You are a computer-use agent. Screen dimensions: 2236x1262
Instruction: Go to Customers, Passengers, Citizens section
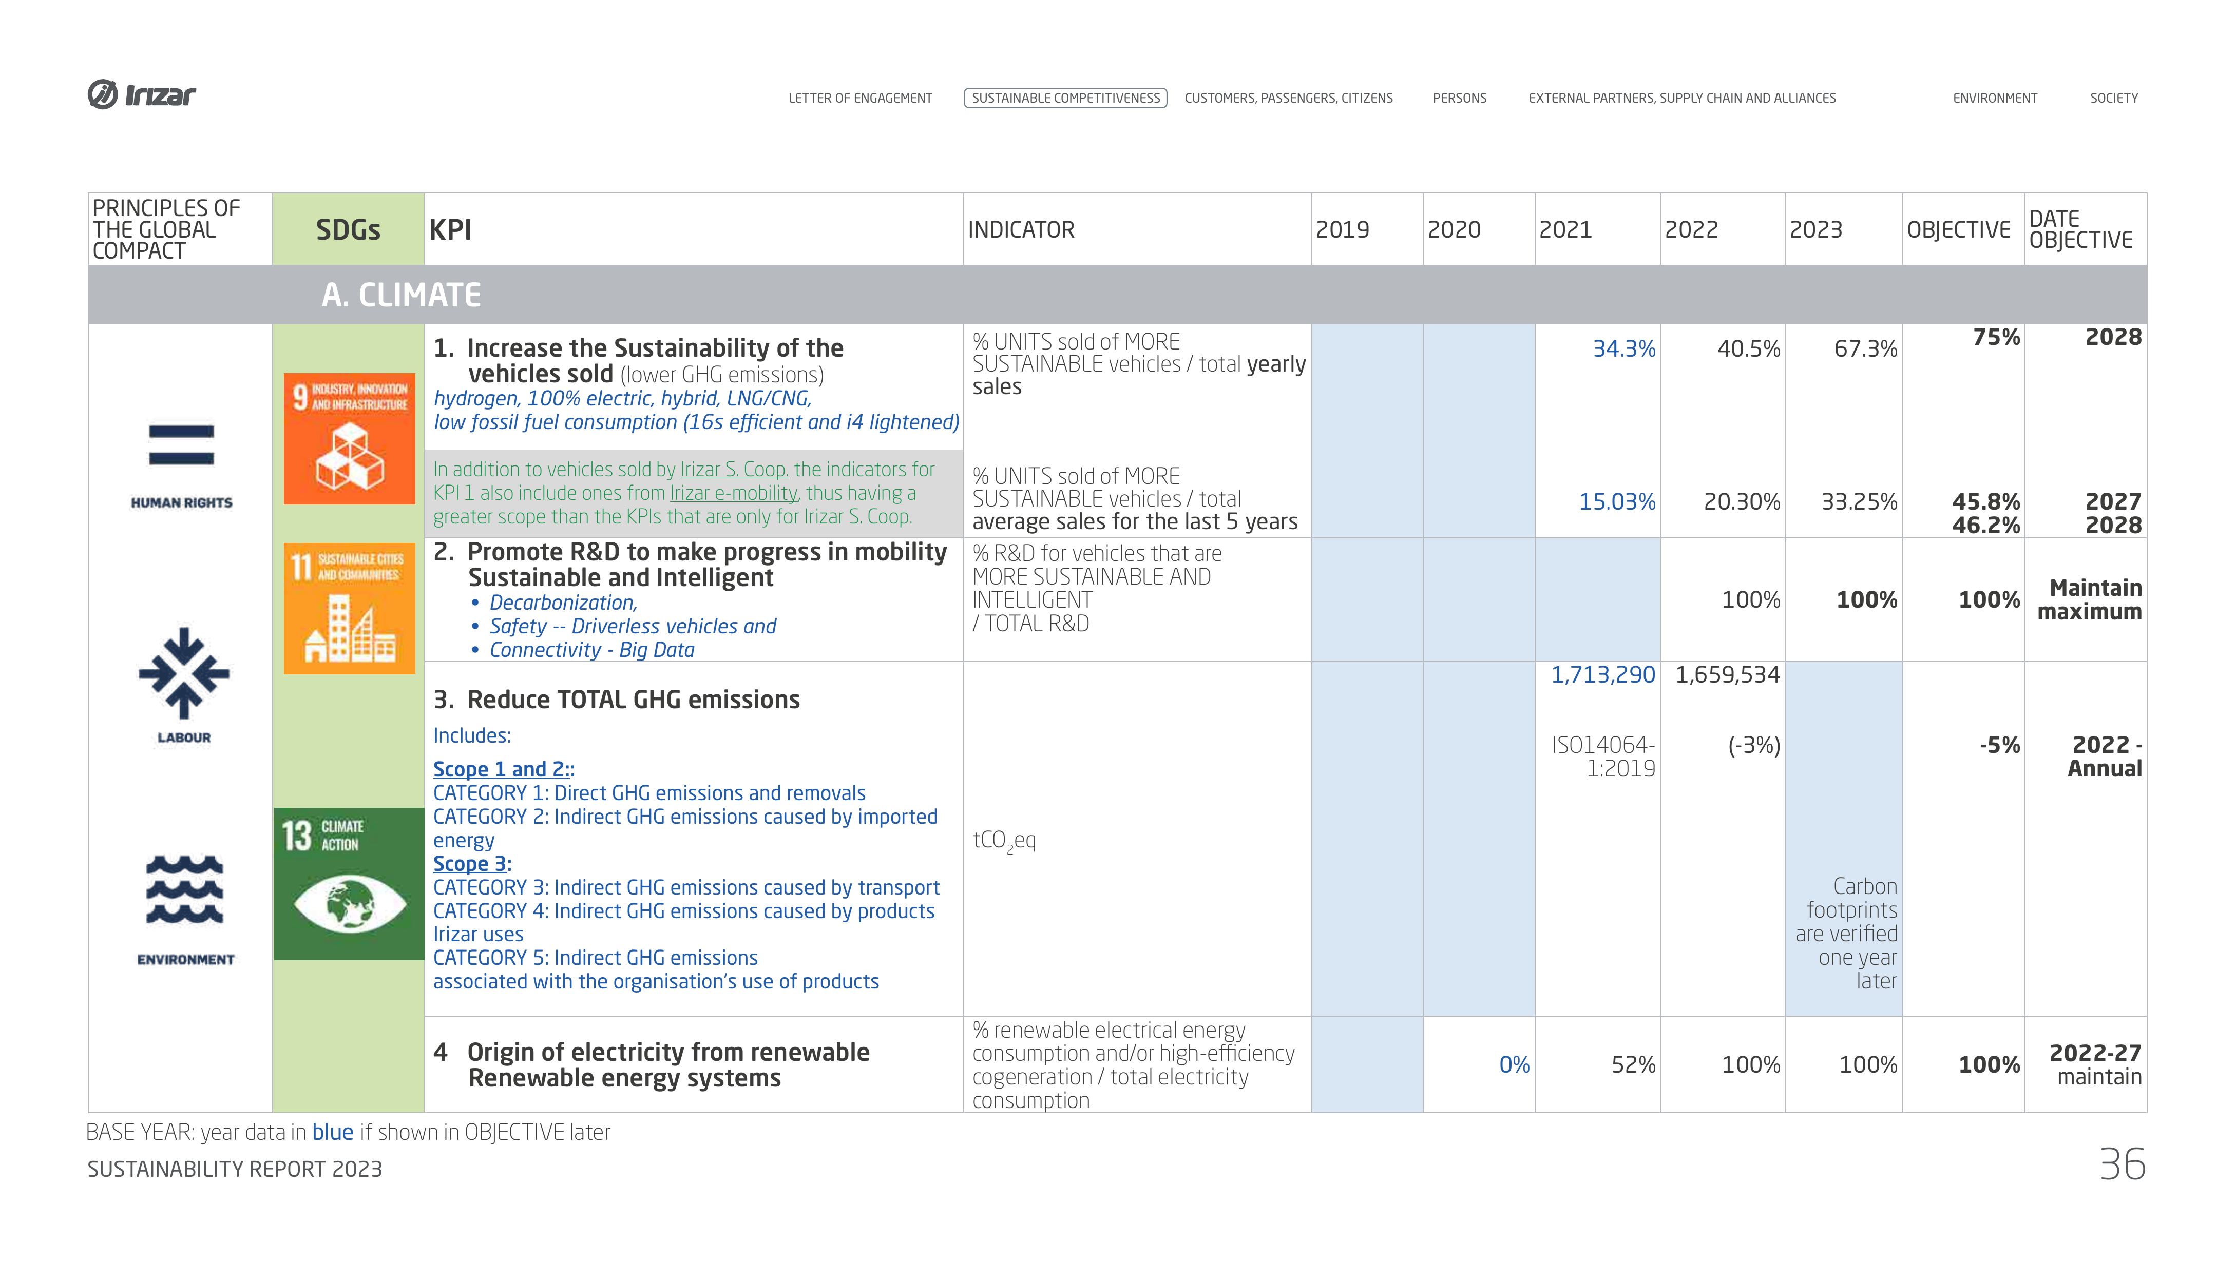(1288, 98)
